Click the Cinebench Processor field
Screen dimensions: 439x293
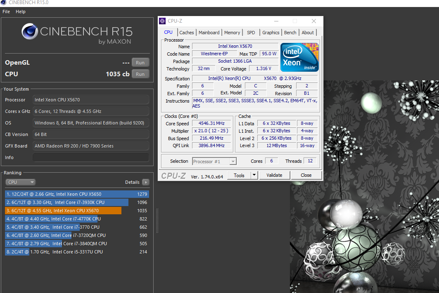coord(91,100)
